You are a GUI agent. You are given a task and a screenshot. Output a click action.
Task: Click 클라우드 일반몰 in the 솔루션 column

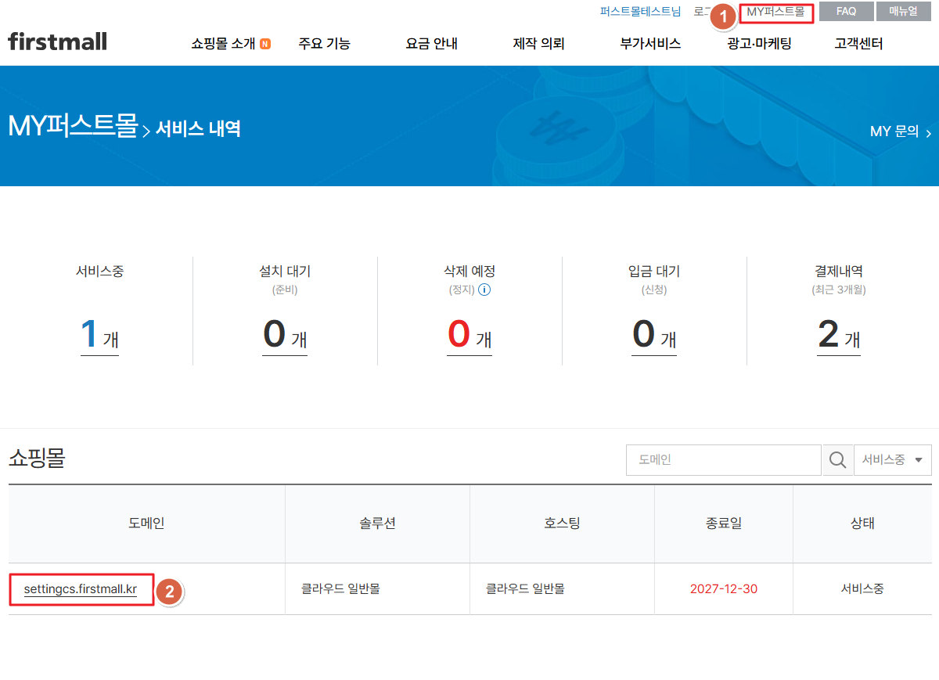tap(340, 589)
